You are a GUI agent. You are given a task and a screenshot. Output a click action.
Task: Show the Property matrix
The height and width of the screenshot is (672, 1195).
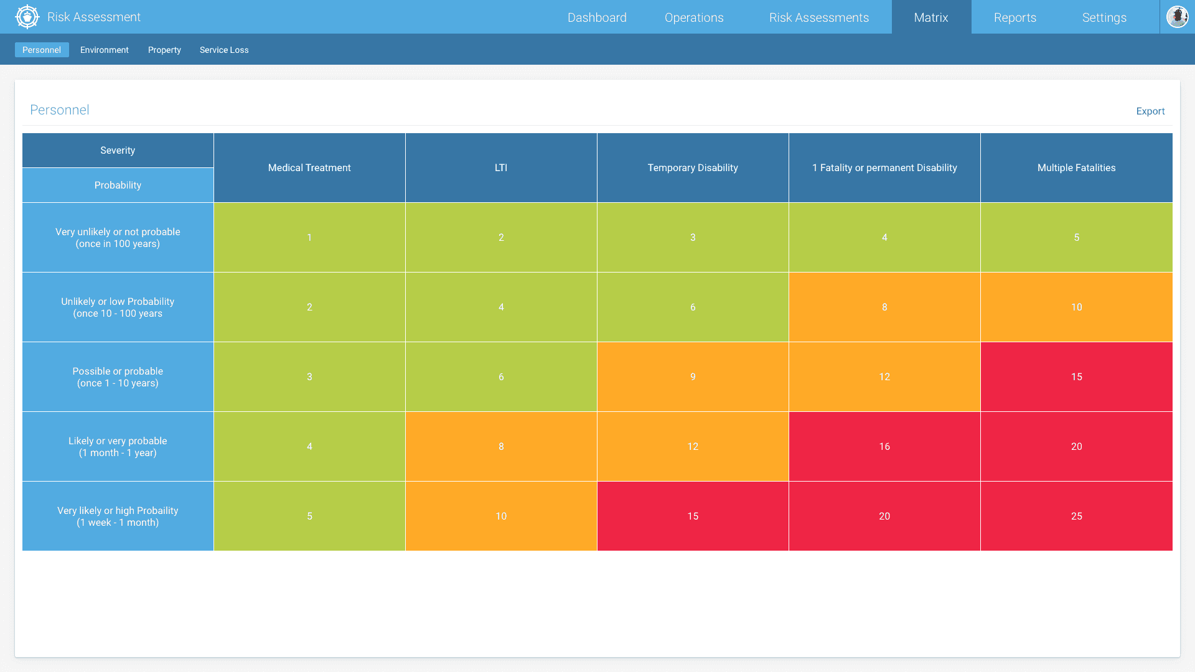[164, 50]
